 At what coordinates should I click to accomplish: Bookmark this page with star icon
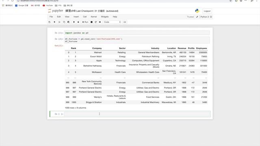coord(230,1)
